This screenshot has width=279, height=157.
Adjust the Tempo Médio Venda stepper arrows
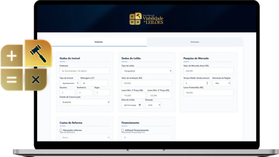[207, 83]
